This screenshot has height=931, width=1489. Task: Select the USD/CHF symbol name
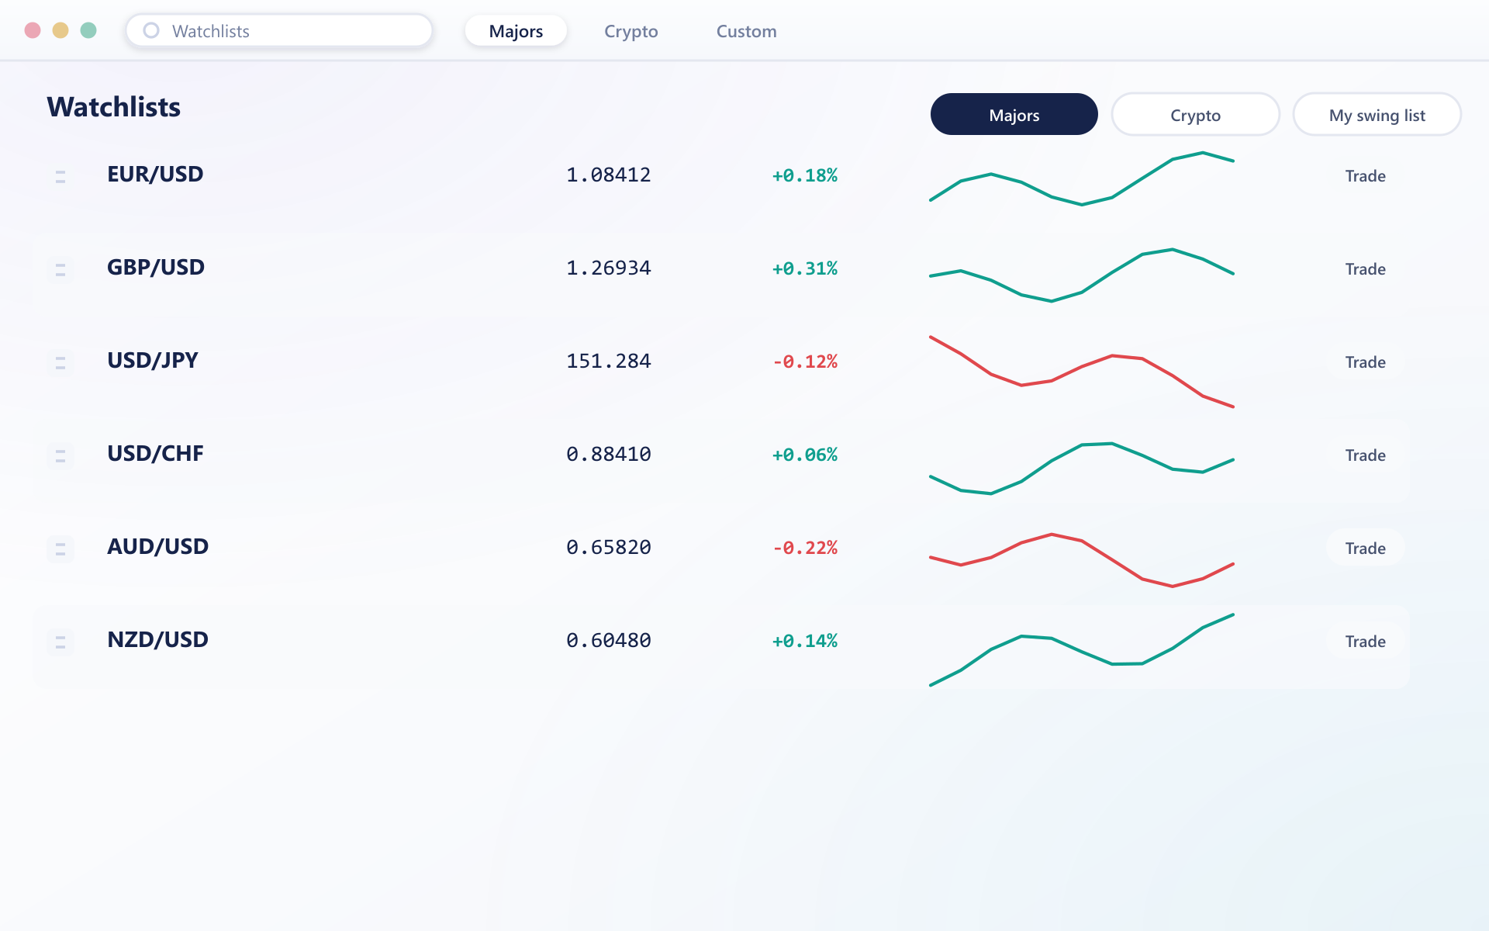155,454
